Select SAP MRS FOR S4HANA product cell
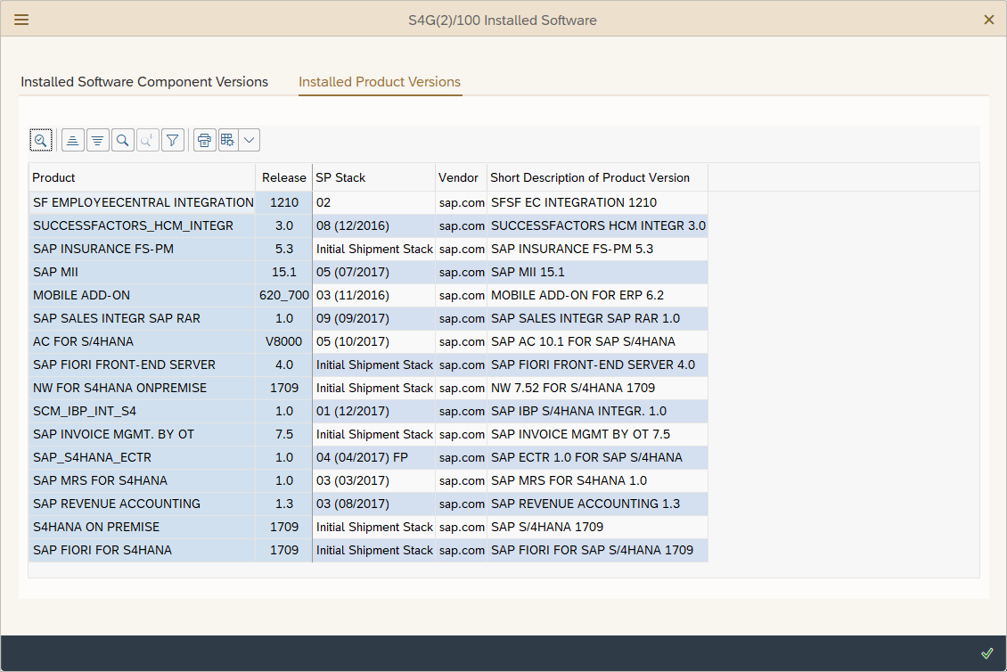 click(x=142, y=479)
